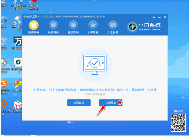Image resolution: width=190 pixels, height=136 pixels.
Task: Open the 引导修复 tab icon
Action: tap(93, 25)
